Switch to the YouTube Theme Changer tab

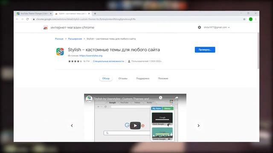coord(34,14)
